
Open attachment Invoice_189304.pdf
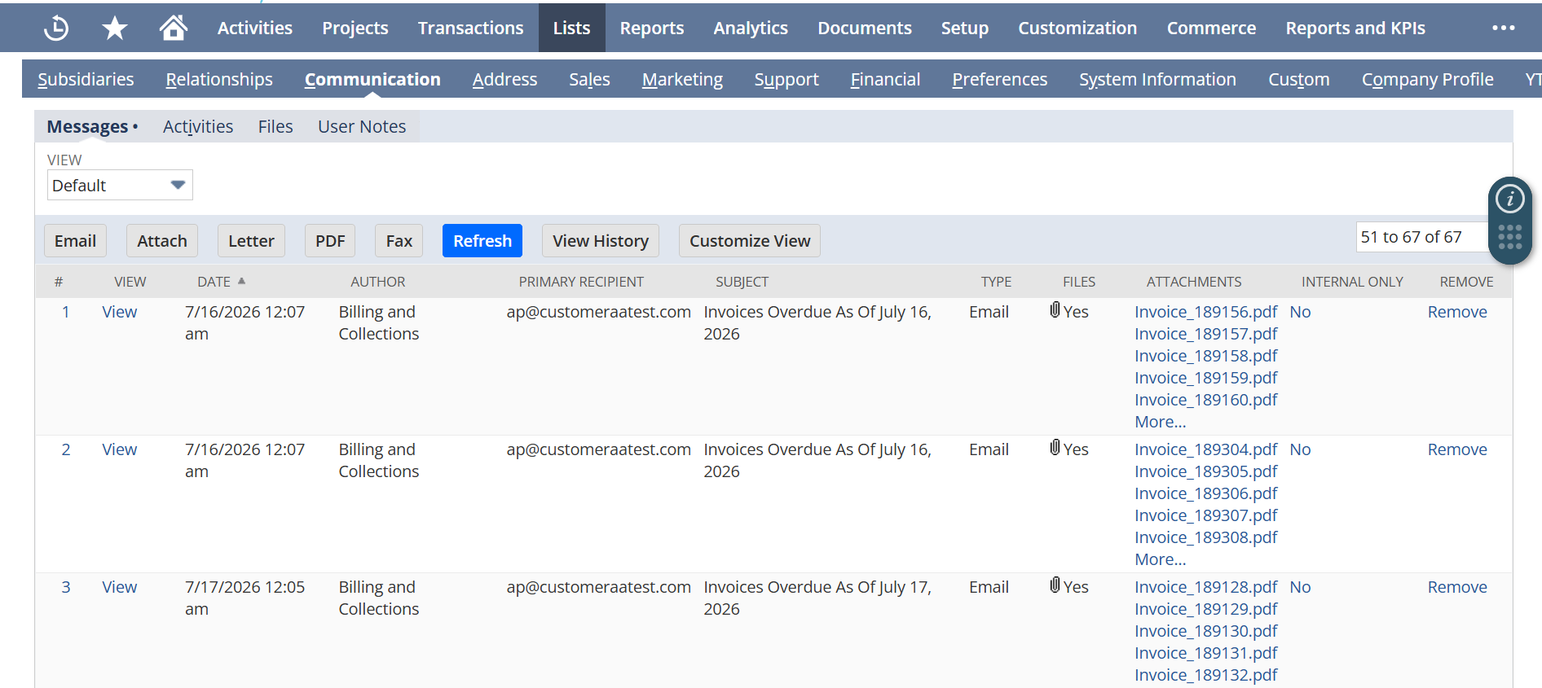click(1206, 449)
